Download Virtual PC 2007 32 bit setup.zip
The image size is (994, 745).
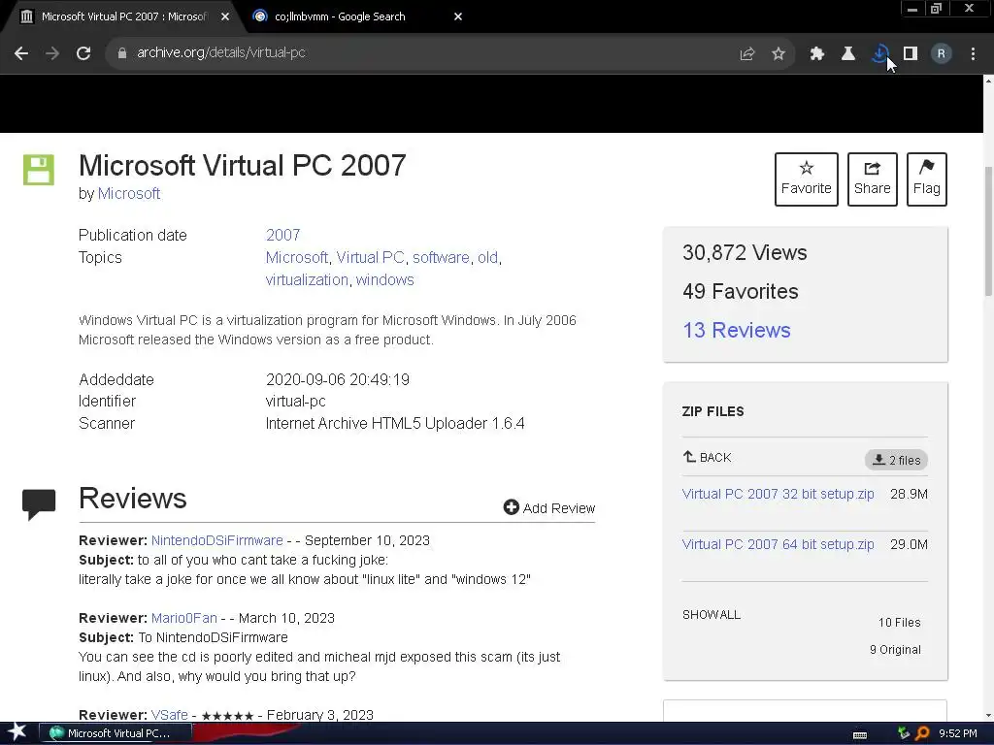(x=778, y=494)
